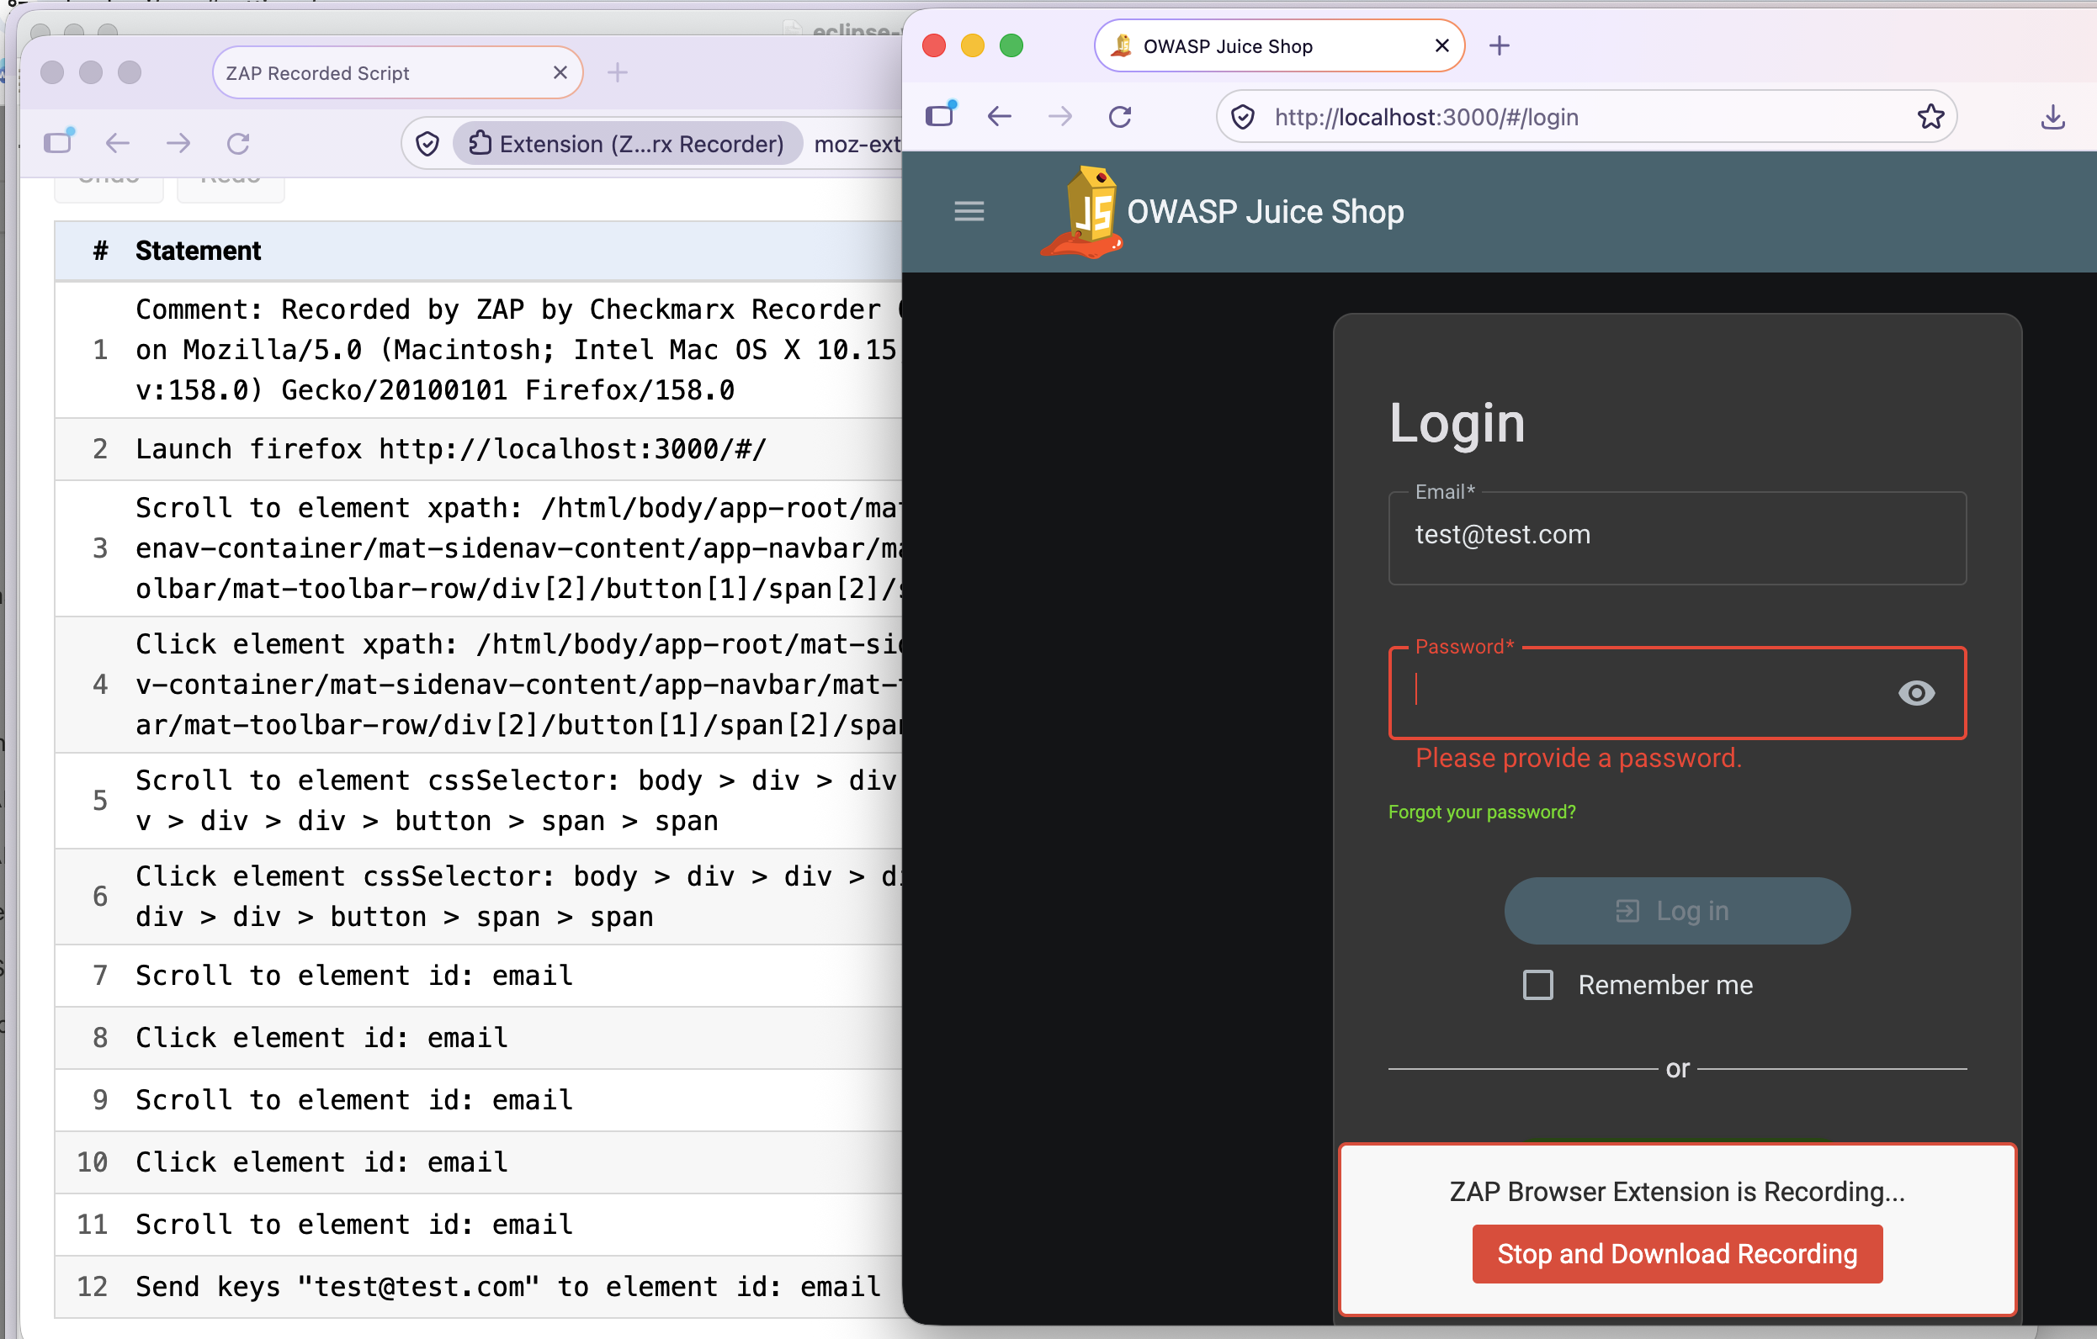2097x1339 pixels.
Task: Open tab overview icon in Juice Shop window
Action: (x=941, y=115)
